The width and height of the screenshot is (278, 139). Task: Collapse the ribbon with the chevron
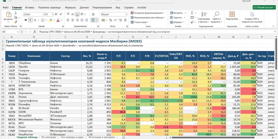(x=273, y=26)
